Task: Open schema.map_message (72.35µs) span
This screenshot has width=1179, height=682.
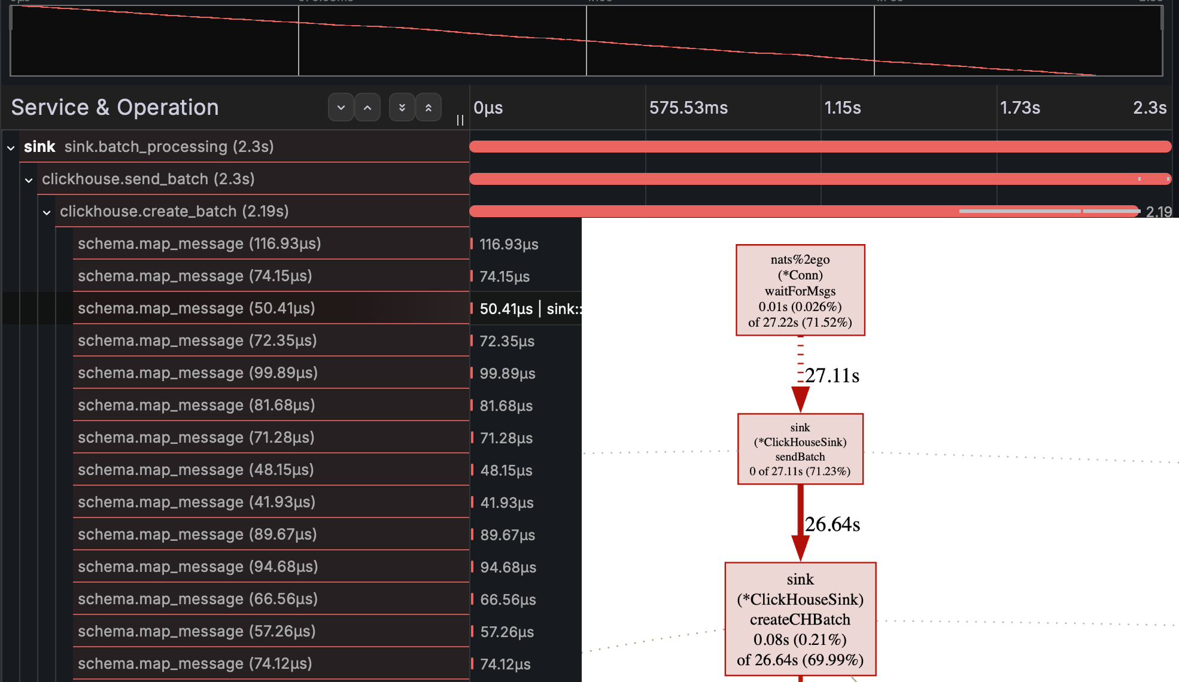Action: (271, 340)
